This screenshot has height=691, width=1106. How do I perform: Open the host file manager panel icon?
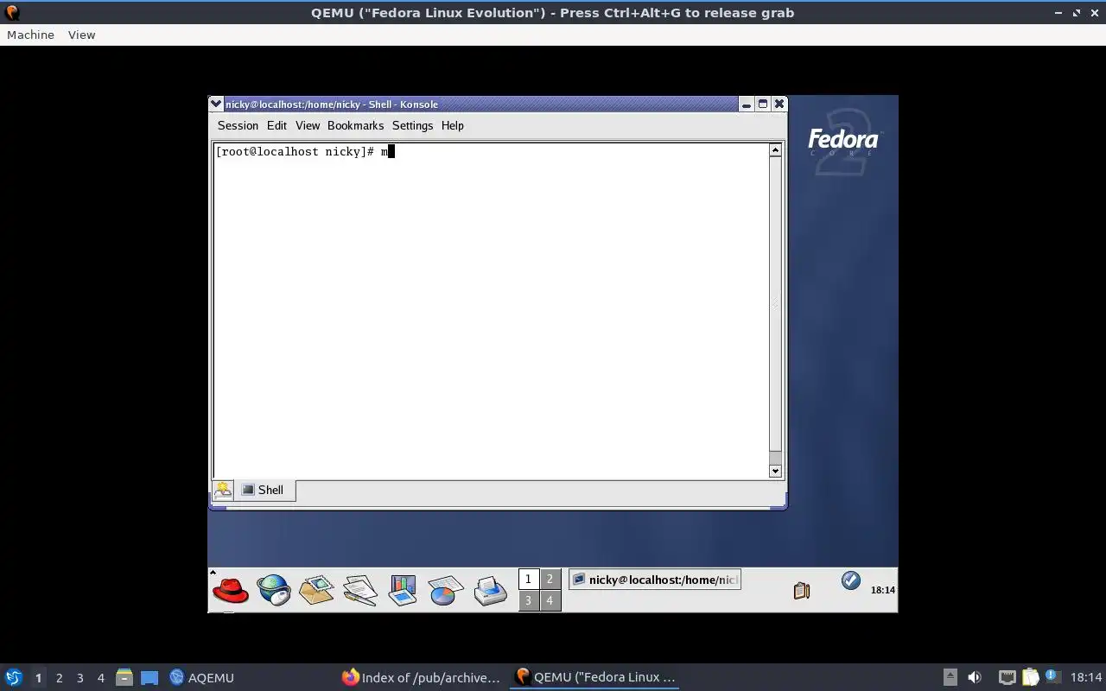[x=124, y=677]
